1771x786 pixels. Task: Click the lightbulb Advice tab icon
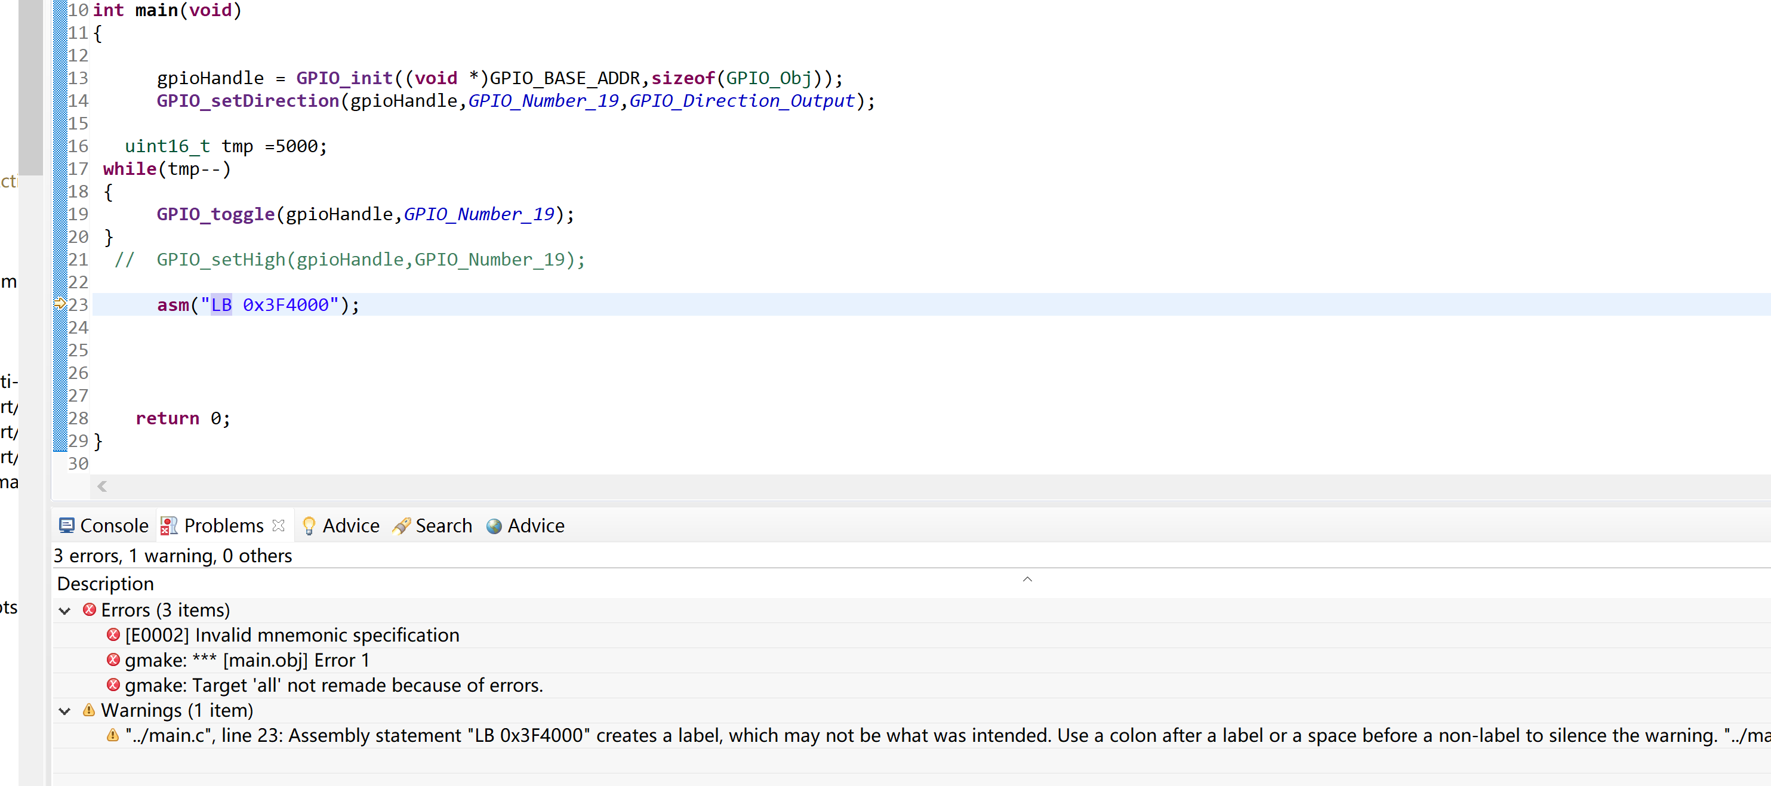pos(309,526)
